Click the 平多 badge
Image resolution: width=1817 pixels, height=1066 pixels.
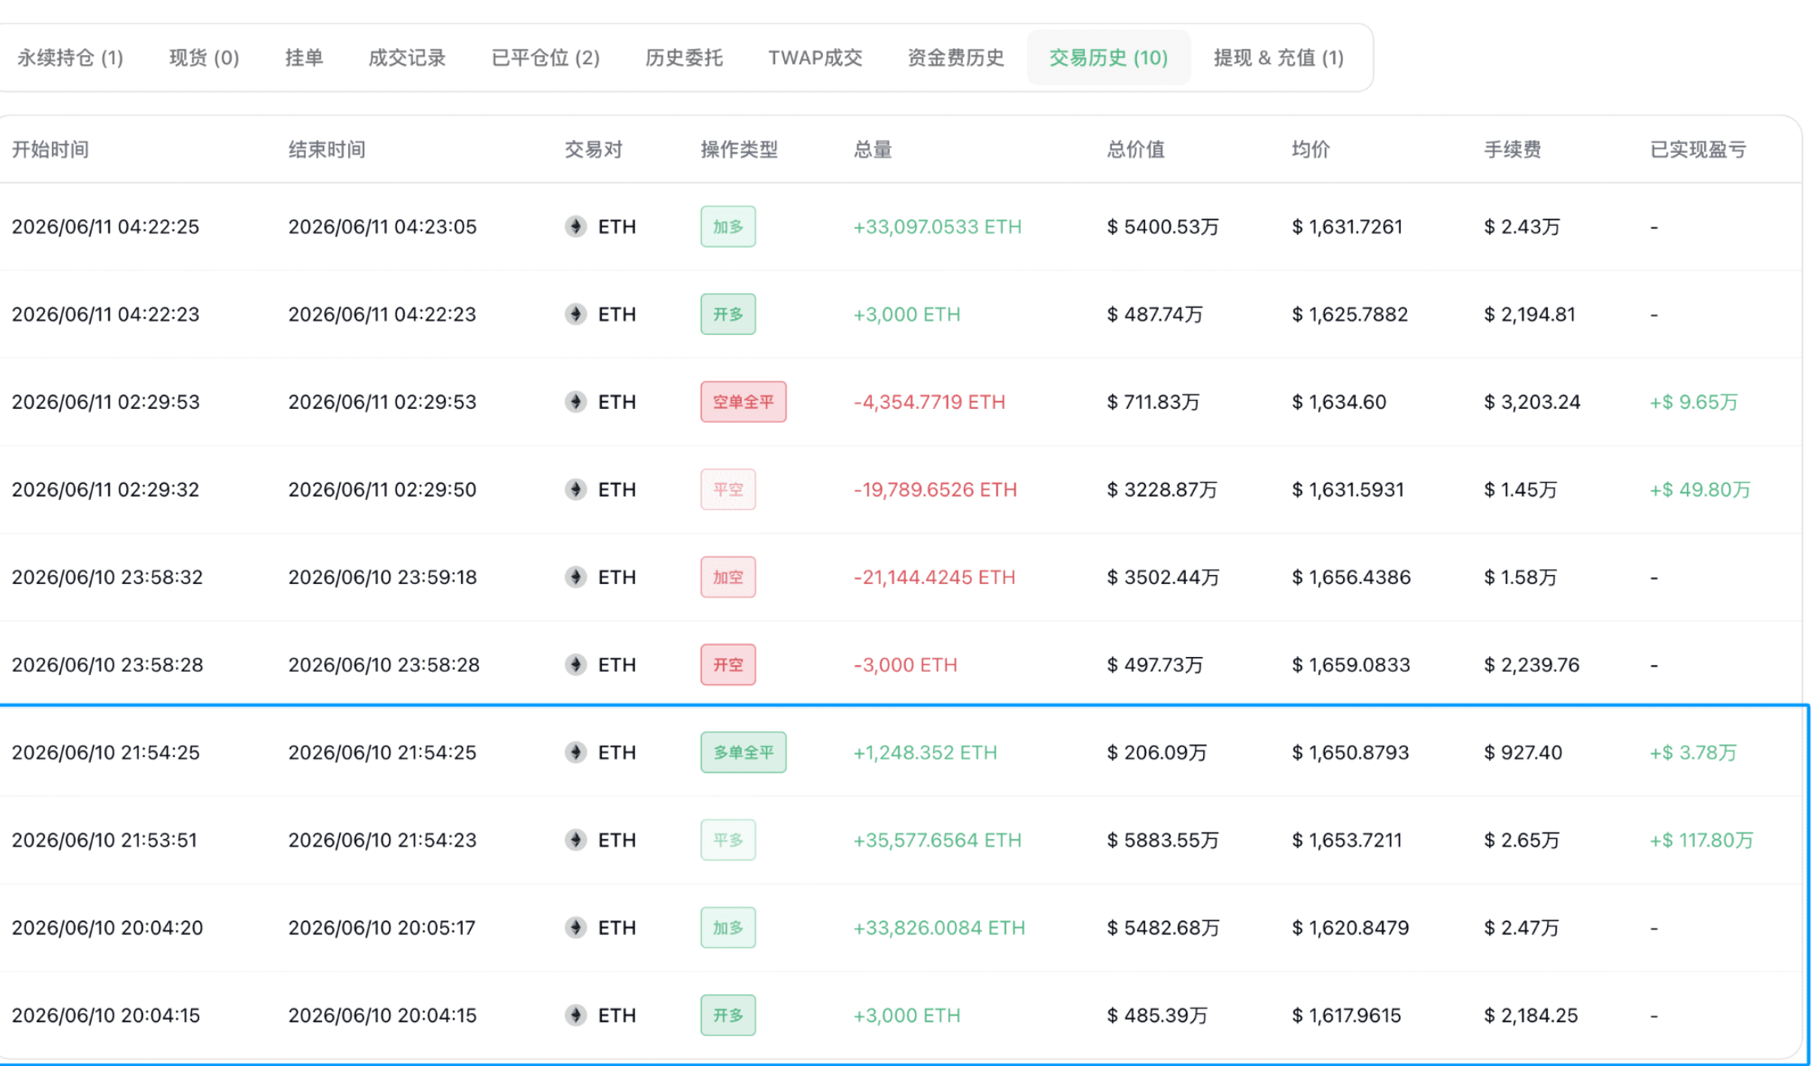[x=728, y=840]
